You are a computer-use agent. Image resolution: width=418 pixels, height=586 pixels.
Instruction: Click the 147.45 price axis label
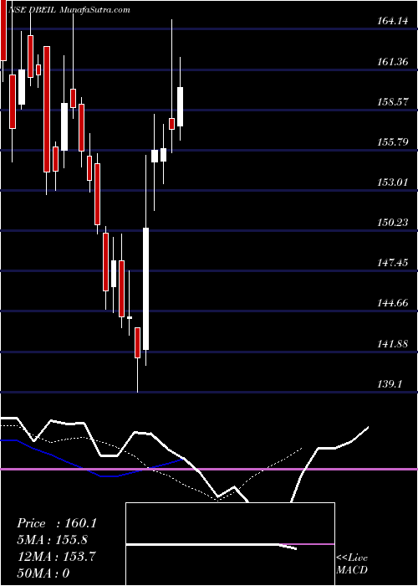[392, 263]
